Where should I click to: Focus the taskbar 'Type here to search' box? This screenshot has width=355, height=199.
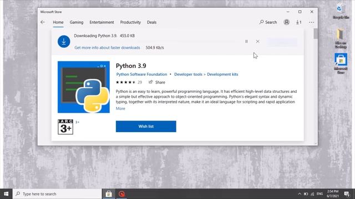(x=57, y=194)
